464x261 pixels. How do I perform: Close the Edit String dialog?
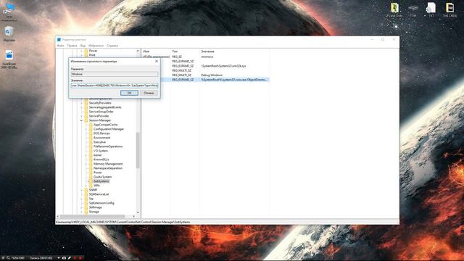[x=157, y=61]
